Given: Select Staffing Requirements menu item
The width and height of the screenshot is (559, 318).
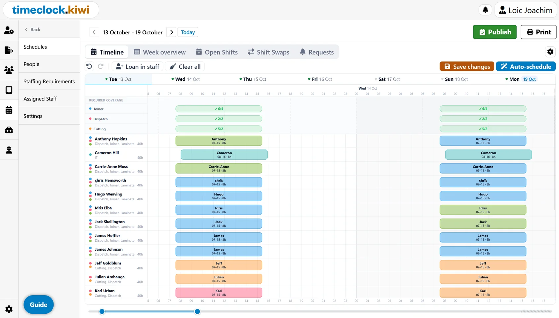Looking at the screenshot, I should 49,81.
